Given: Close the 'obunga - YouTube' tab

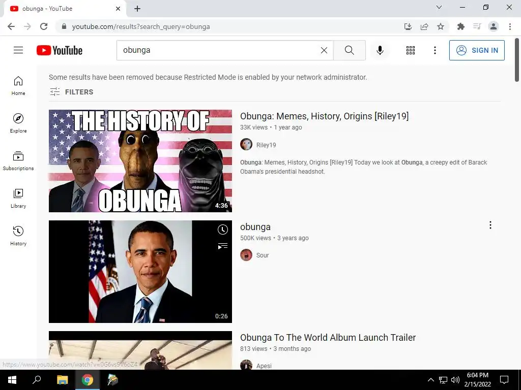Looking at the screenshot, I should point(118,9).
